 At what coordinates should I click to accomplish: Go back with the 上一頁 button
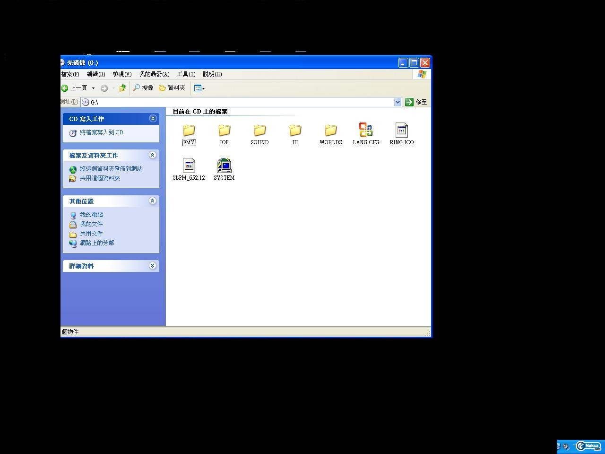click(x=75, y=88)
